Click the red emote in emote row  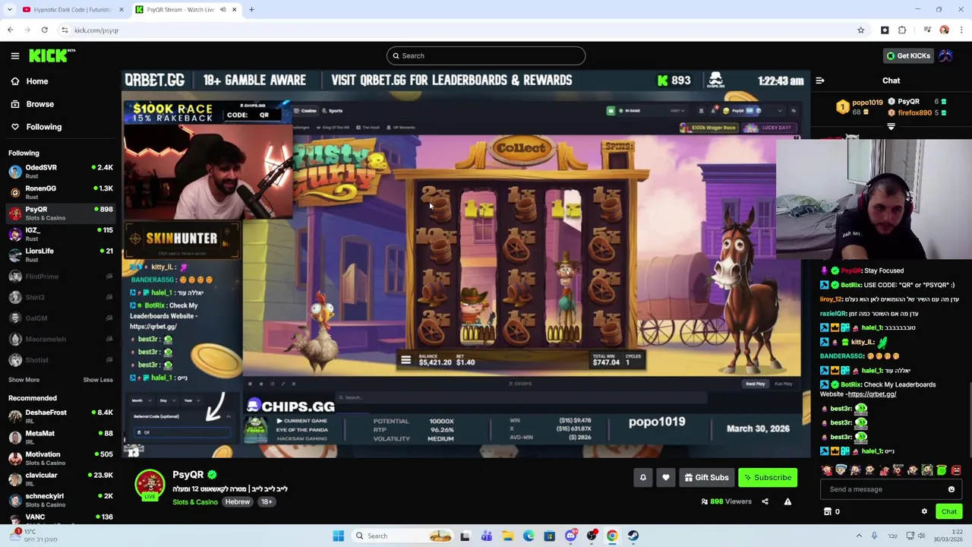pos(956,470)
